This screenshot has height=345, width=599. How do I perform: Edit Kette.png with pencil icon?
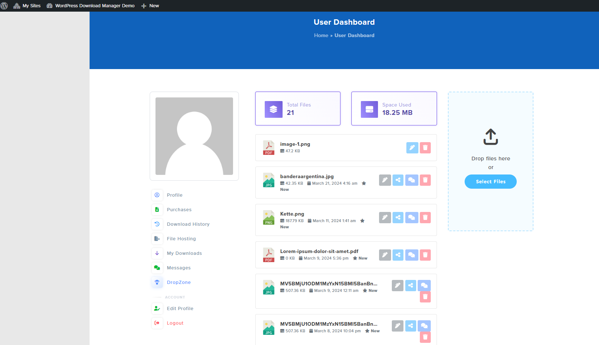(385, 217)
